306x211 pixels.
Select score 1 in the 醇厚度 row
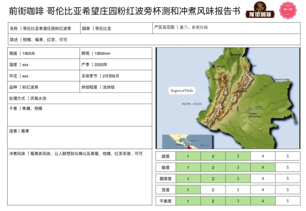tap(188, 179)
